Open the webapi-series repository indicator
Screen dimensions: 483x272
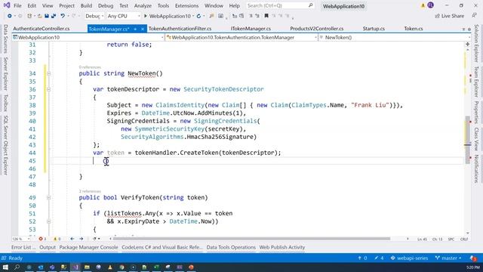tap(409, 258)
